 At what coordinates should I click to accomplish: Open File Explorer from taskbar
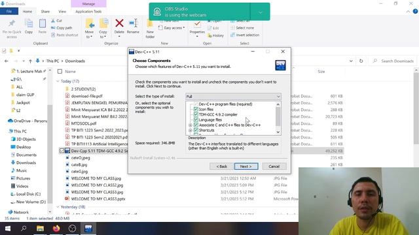pos(40,228)
